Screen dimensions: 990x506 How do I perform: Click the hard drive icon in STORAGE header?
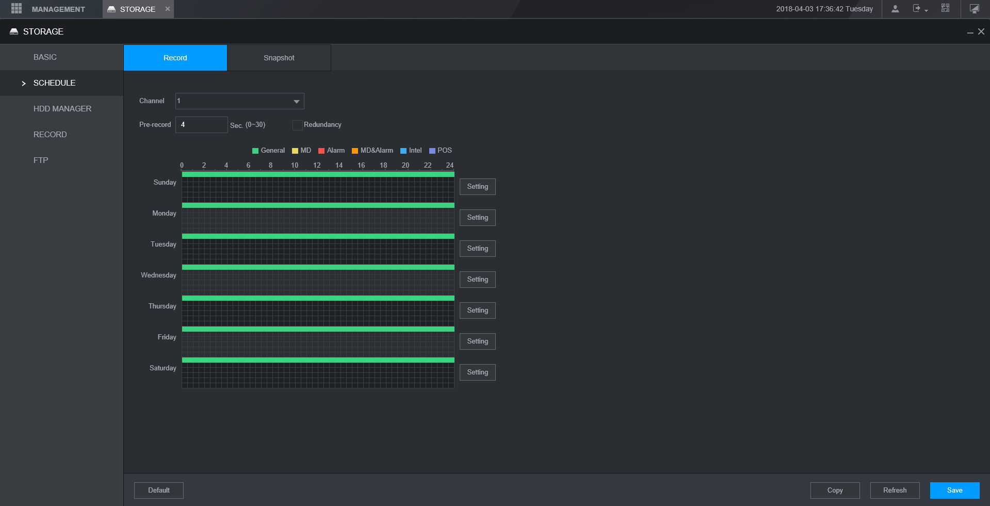click(x=14, y=31)
